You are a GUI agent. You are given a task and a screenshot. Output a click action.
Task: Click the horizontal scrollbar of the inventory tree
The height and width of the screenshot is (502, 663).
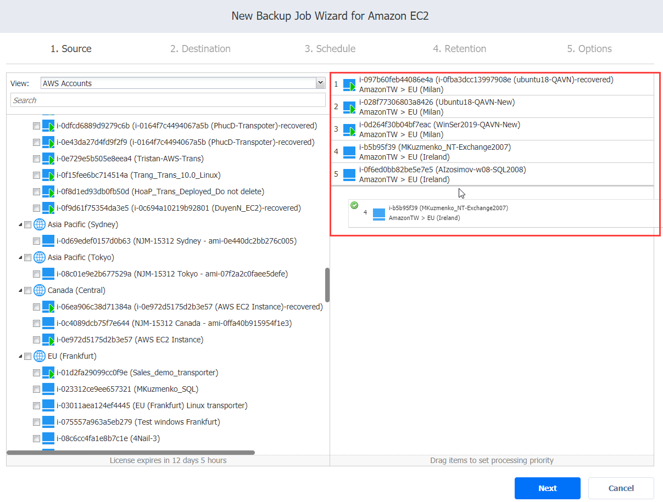click(x=131, y=453)
